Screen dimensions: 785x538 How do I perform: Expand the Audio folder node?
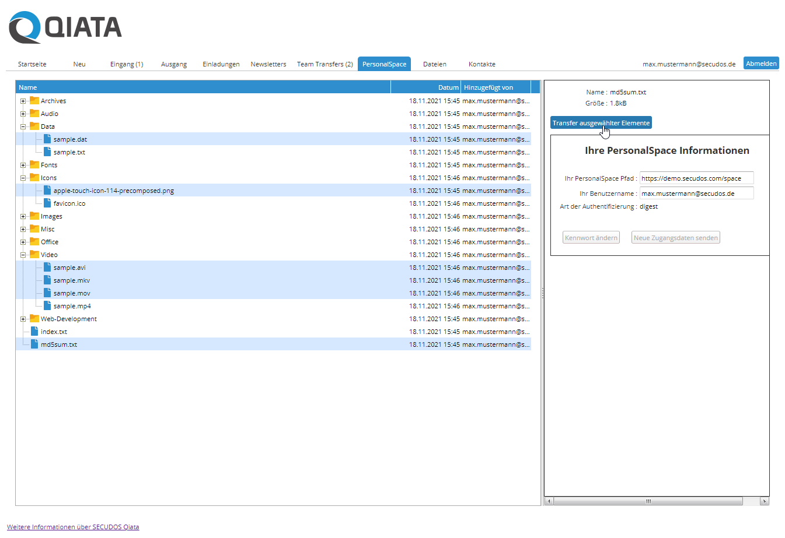pyautogui.click(x=23, y=114)
